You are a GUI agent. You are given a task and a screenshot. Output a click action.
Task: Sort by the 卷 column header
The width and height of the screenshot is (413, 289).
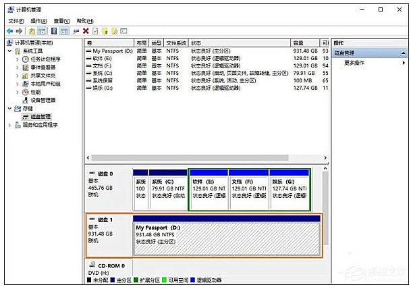point(109,43)
